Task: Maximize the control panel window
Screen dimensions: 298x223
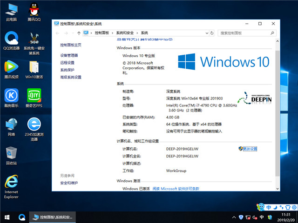Action: pyautogui.click(x=260, y=24)
